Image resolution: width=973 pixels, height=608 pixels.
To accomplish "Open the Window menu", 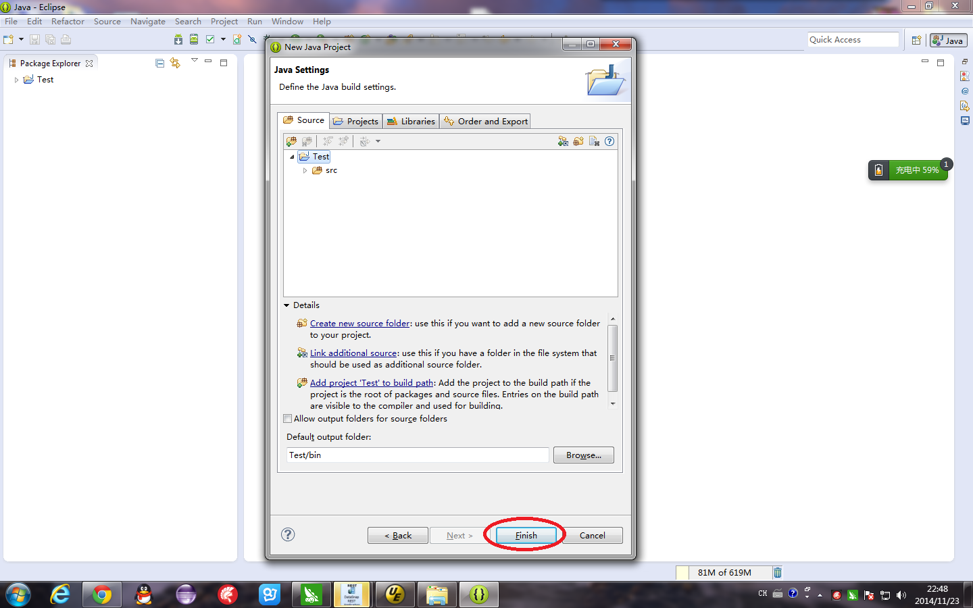I will pos(287,22).
